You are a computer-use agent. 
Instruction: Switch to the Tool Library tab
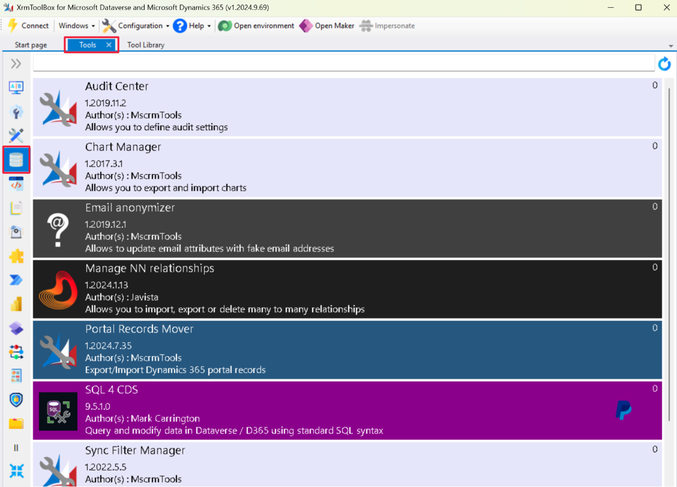tap(146, 45)
